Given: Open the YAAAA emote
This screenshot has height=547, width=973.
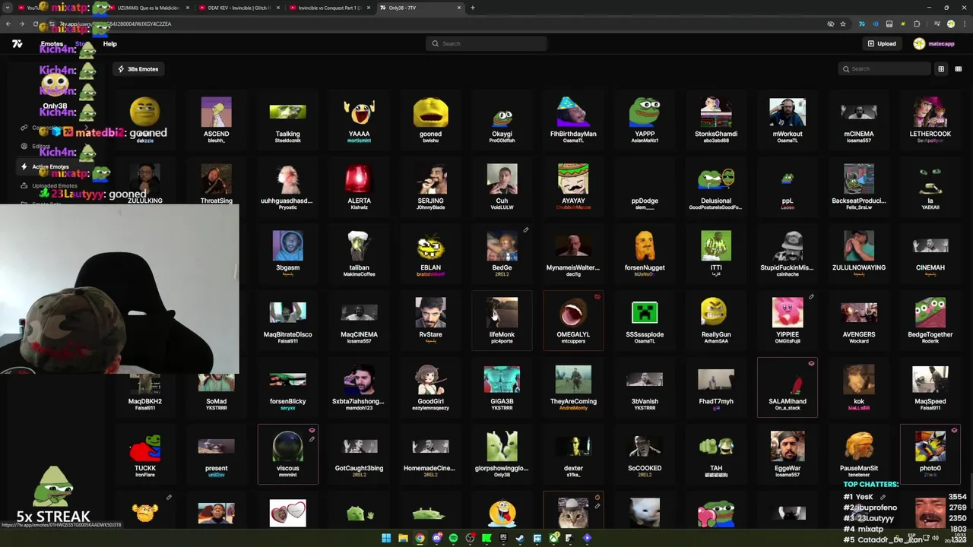Looking at the screenshot, I should click(x=359, y=120).
